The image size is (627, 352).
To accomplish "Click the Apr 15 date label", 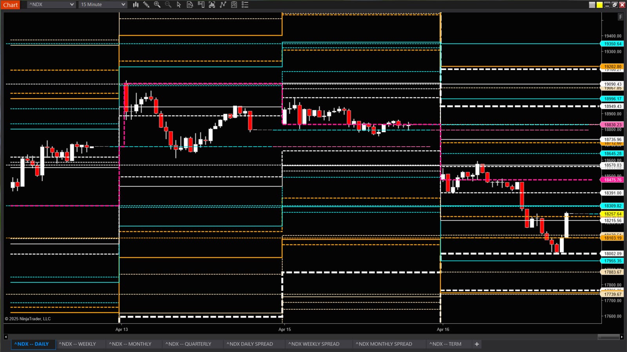I will point(285,329).
